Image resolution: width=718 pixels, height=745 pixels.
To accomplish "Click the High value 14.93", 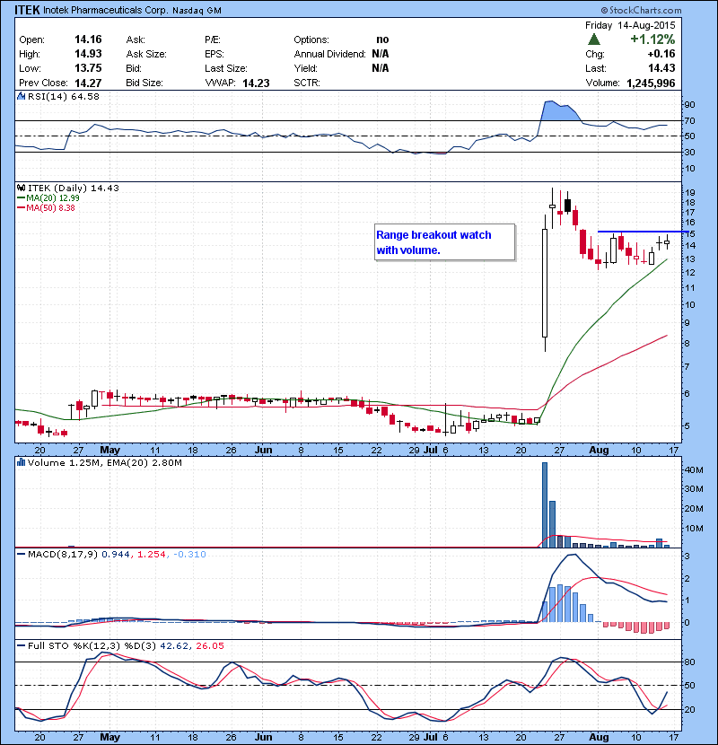I will click(x=88, y=54).
